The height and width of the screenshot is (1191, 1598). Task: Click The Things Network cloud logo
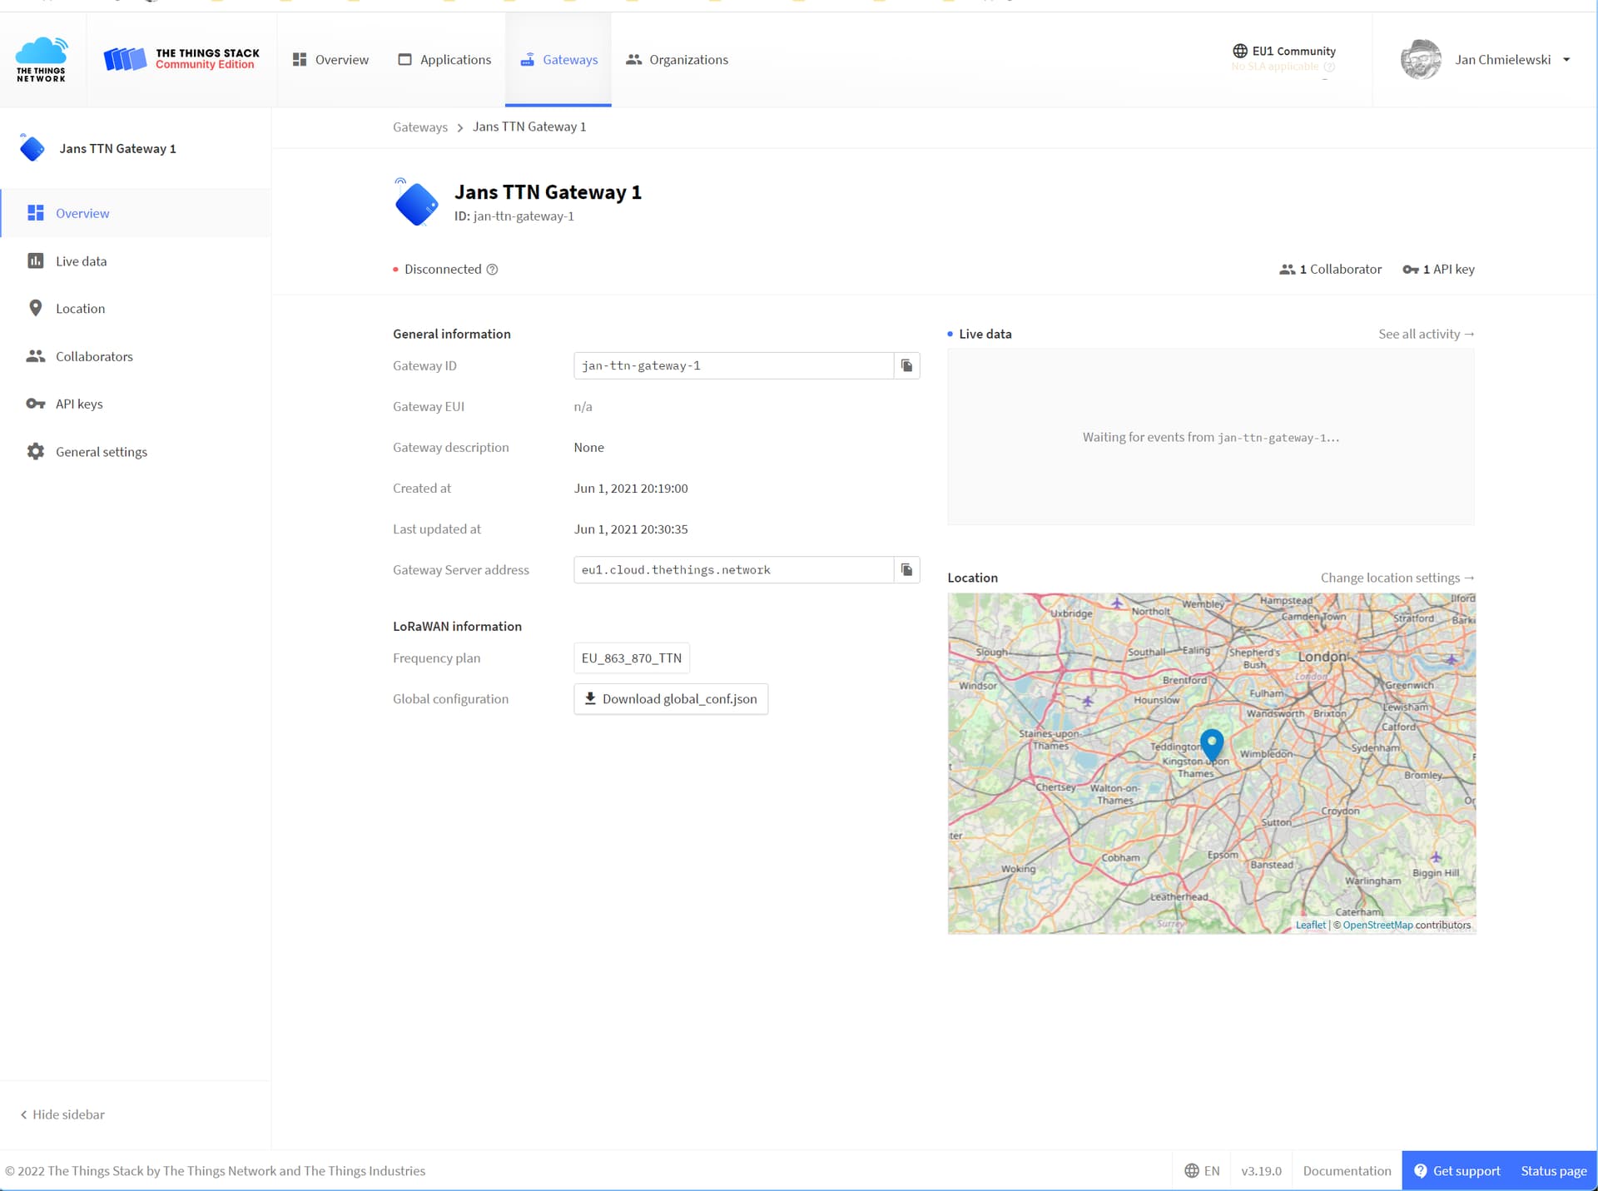coord(42,59)
